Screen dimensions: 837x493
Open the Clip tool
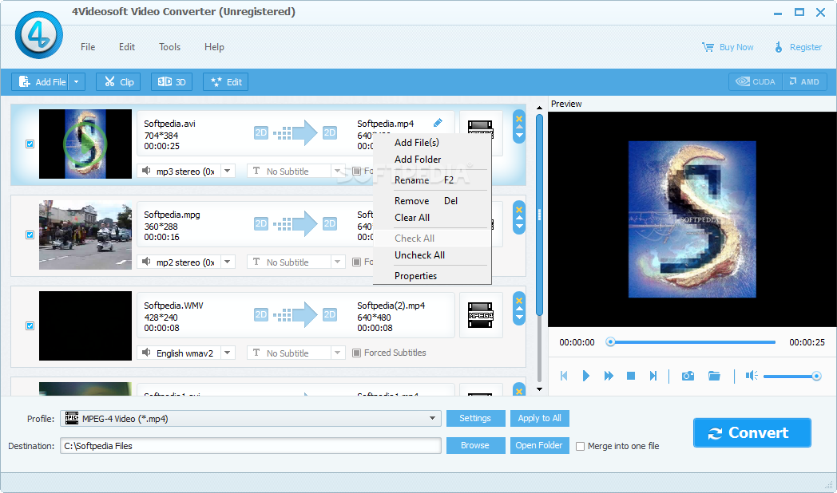click(x=118, y=81)
